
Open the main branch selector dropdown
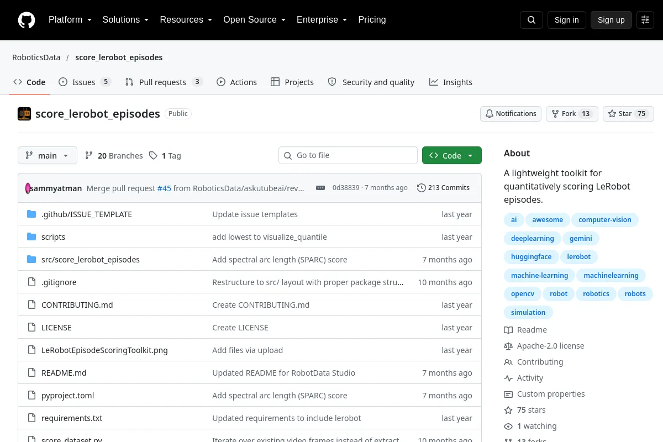pyautogui.click(x=48, y=156)
